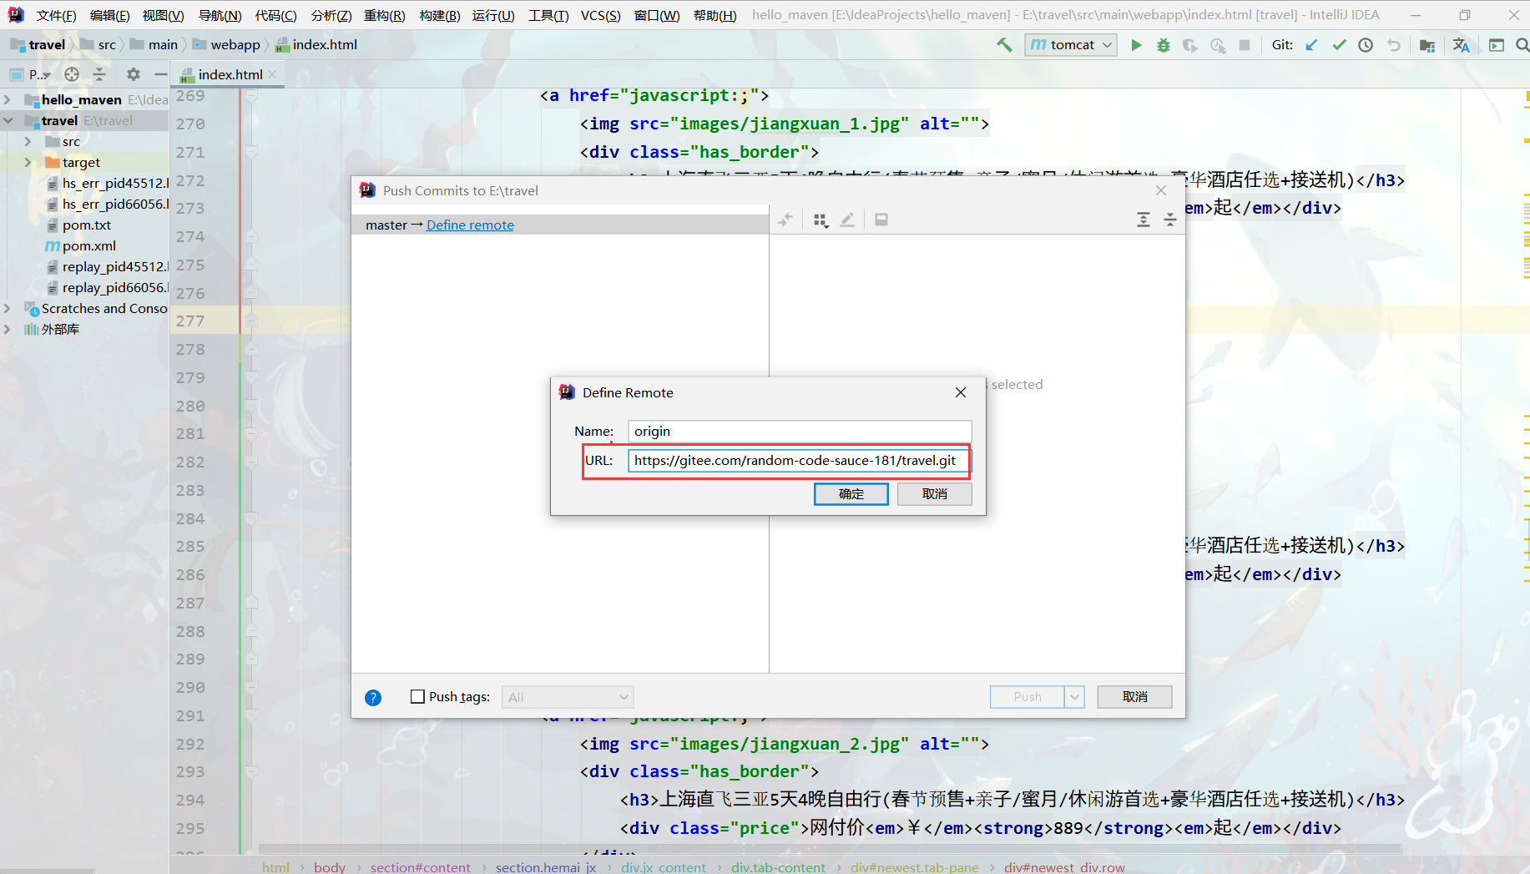Click the profiler run icon

[x=1218, y=45]
